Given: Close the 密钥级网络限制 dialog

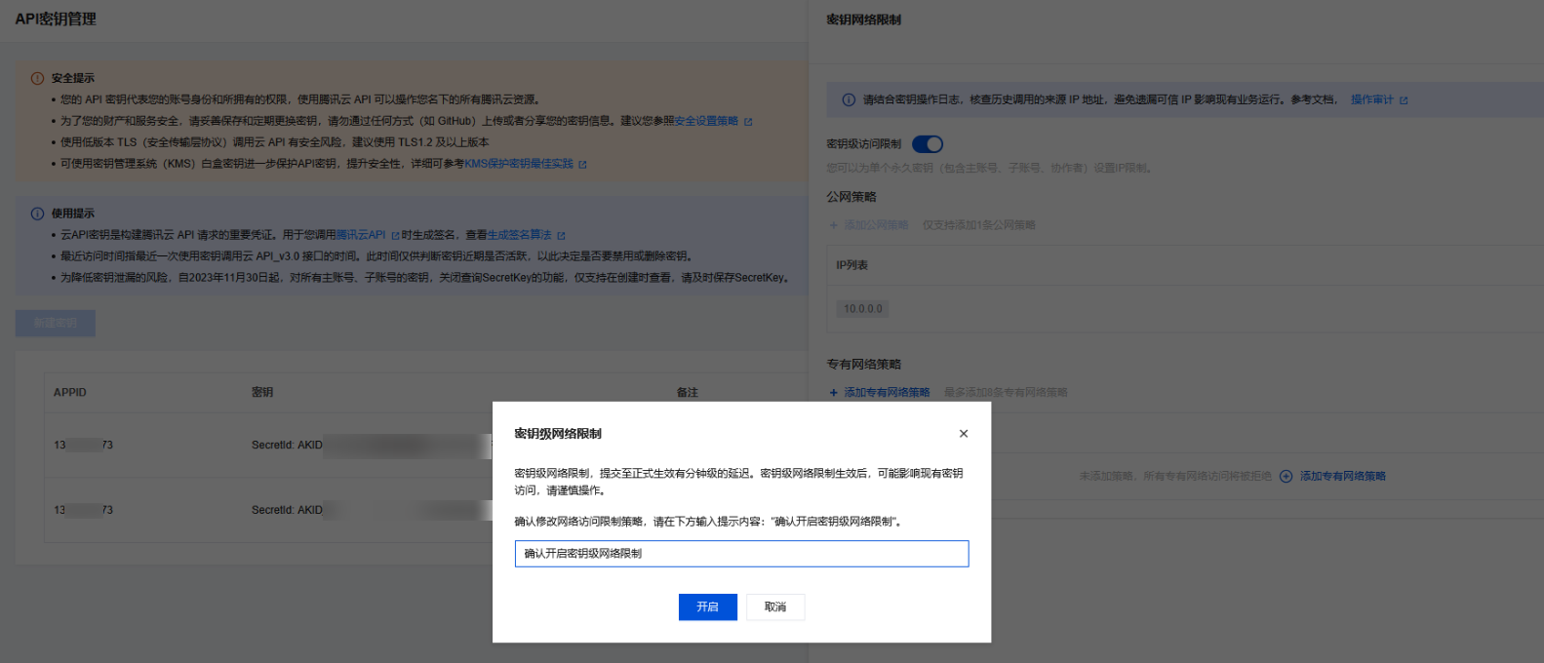Looking at the screenshot, I should pyautogui.click(x=964, y=434).
